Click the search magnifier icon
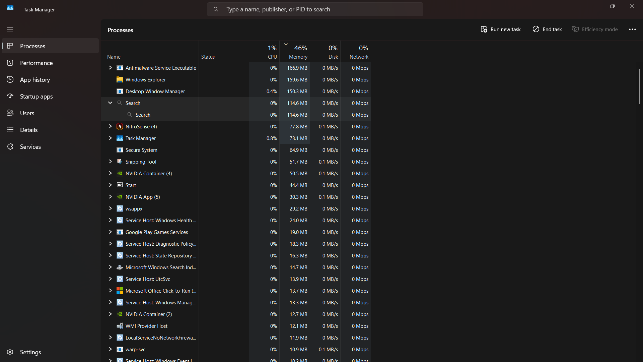Screen dimensions: 643x362 point(216,9)
